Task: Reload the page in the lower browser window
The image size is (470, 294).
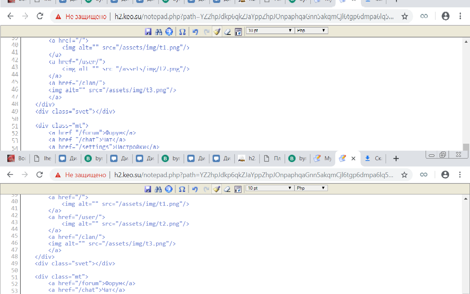Action: click(40, 175)
